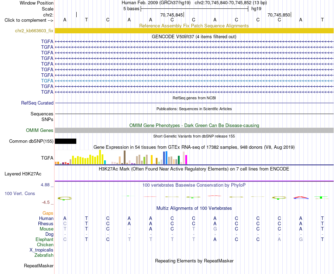This screenshot has width=334, height=274.
Task: Click the SNPs track label
Action: [x=47, y=120]
